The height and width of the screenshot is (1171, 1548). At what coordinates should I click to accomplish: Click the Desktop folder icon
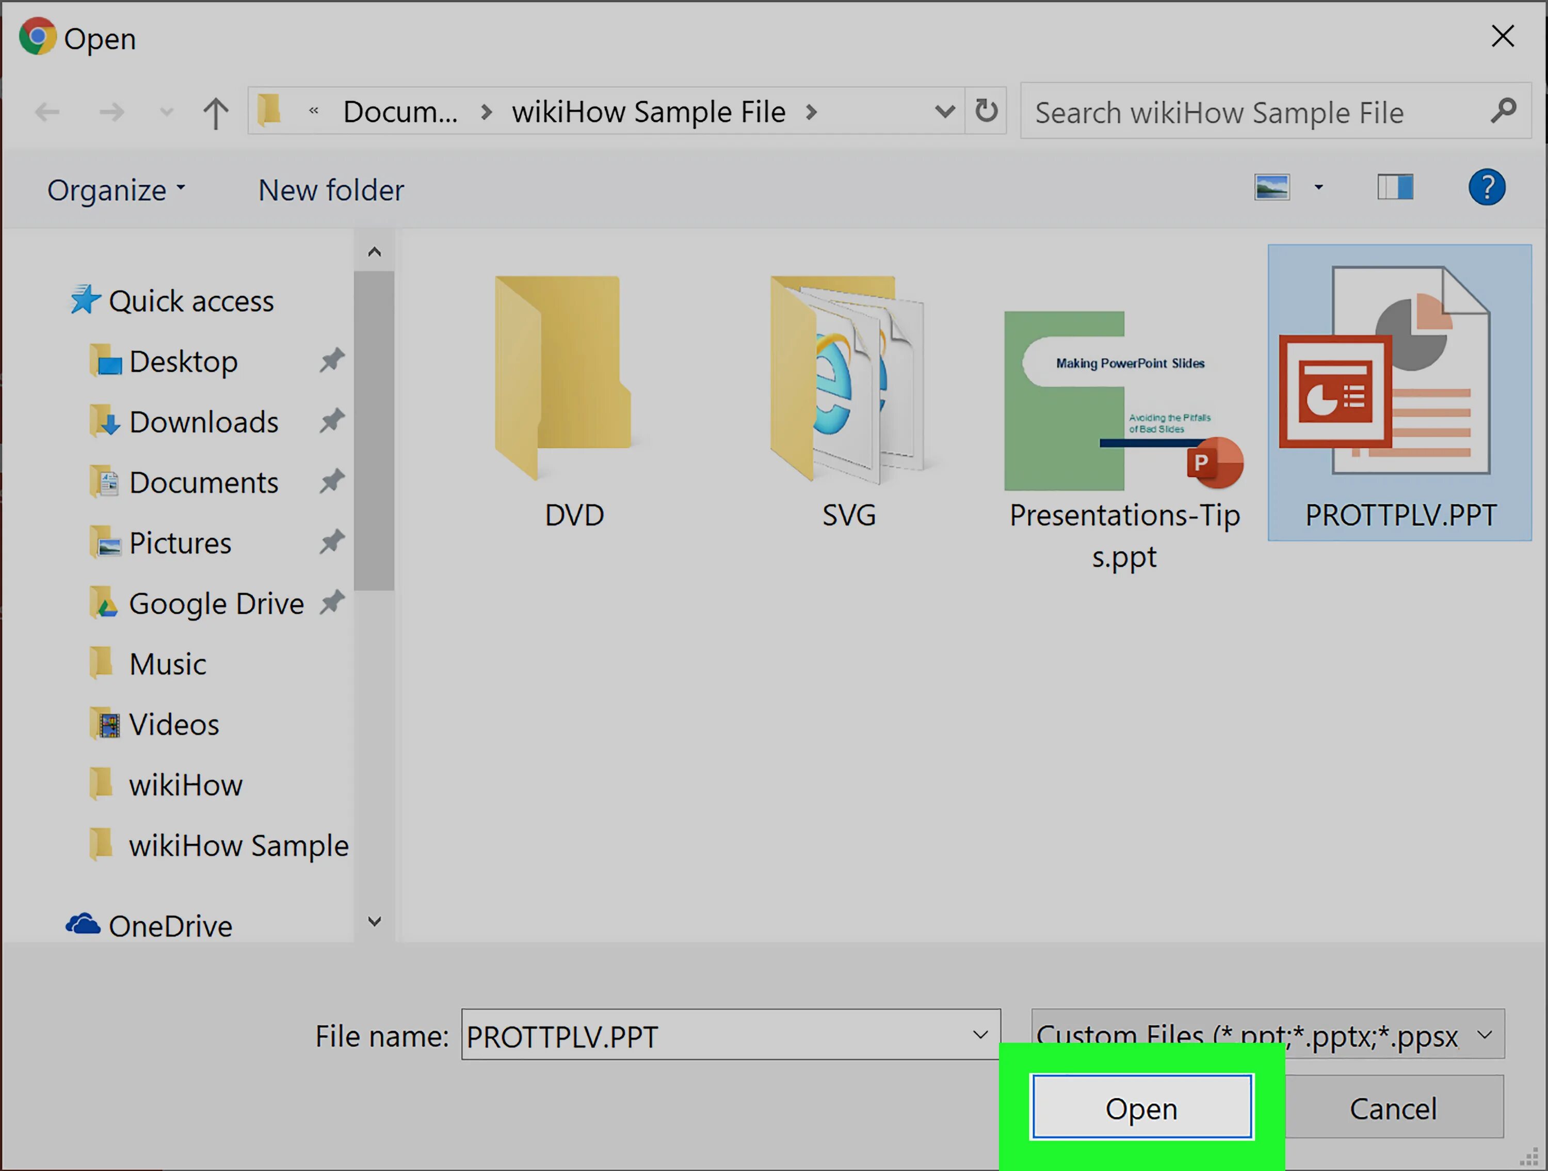tap(106, 361)
